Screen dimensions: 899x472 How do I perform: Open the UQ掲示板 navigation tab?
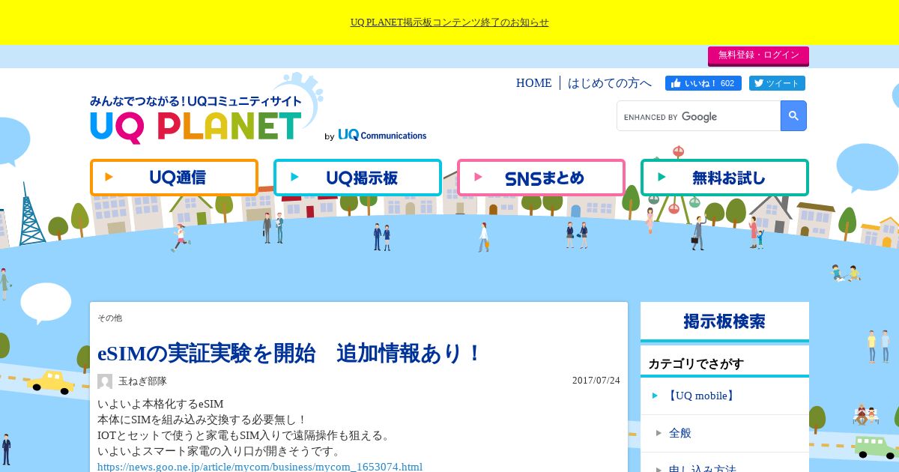tap(357, 178)
